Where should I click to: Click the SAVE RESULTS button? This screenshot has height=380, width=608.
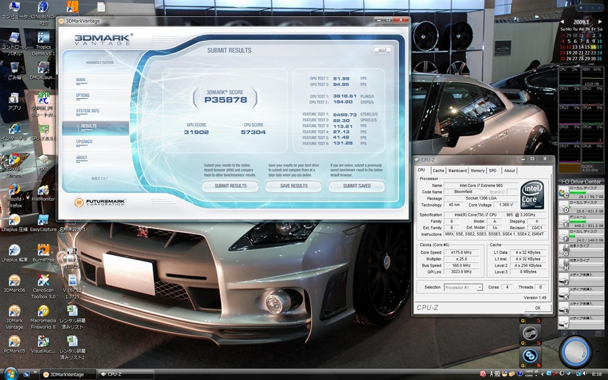[x=293, y=186]
